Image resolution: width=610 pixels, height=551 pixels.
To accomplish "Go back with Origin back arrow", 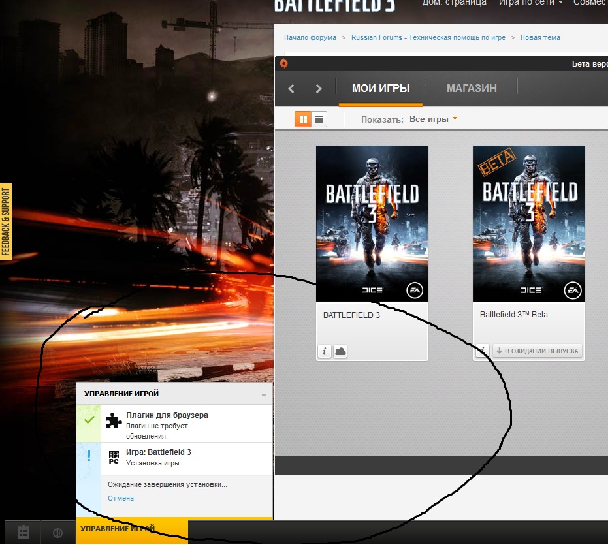I will pos(291,89).
